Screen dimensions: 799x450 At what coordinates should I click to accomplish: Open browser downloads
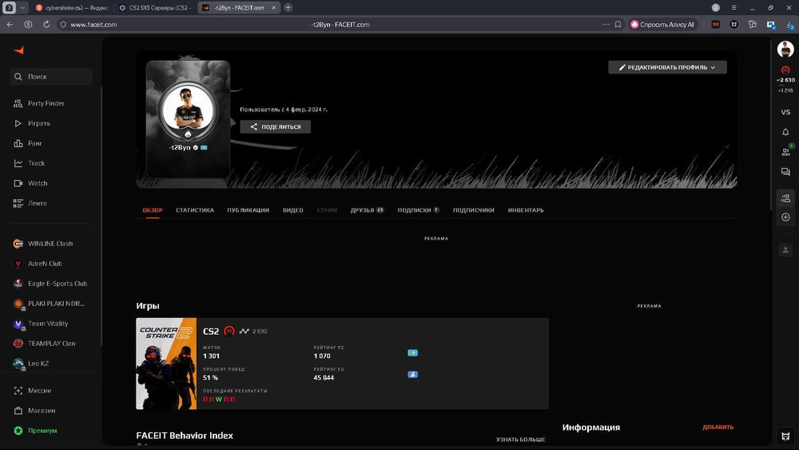[x=789, y=25]
